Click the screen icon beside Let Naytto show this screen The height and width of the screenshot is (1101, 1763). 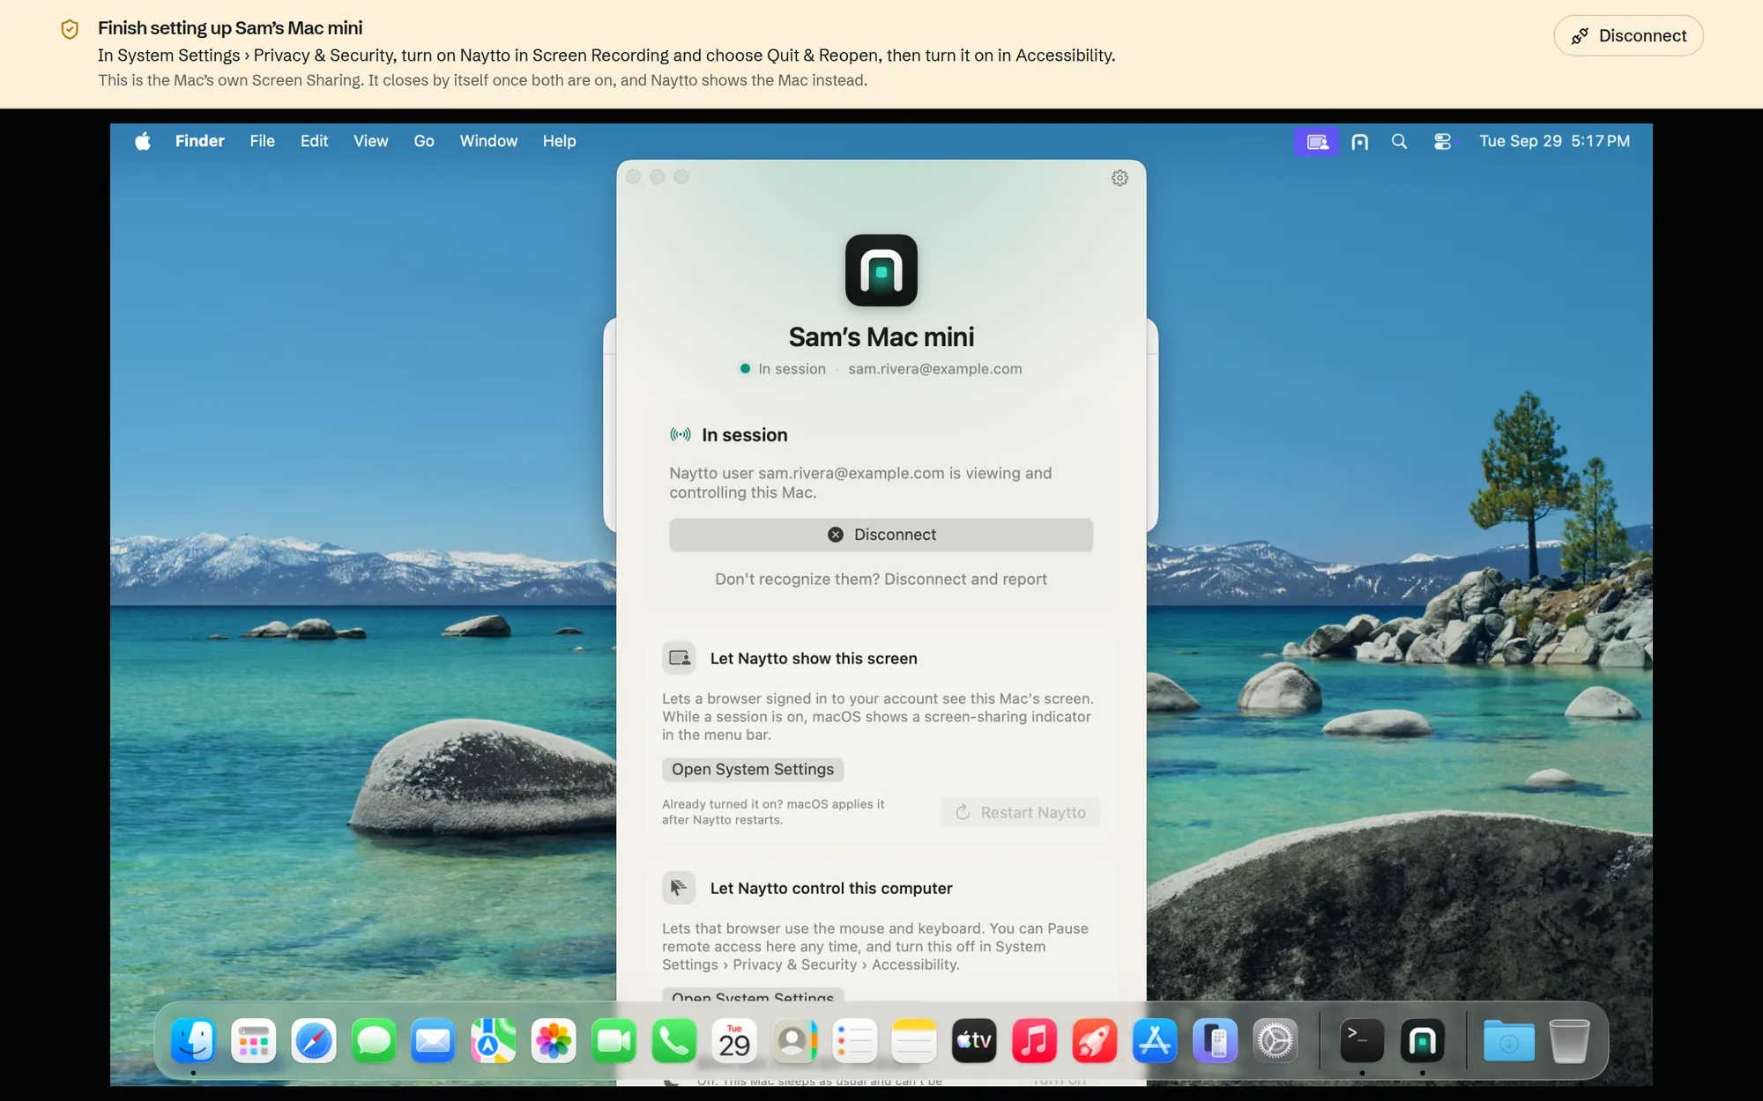click(x=679, y=658)
